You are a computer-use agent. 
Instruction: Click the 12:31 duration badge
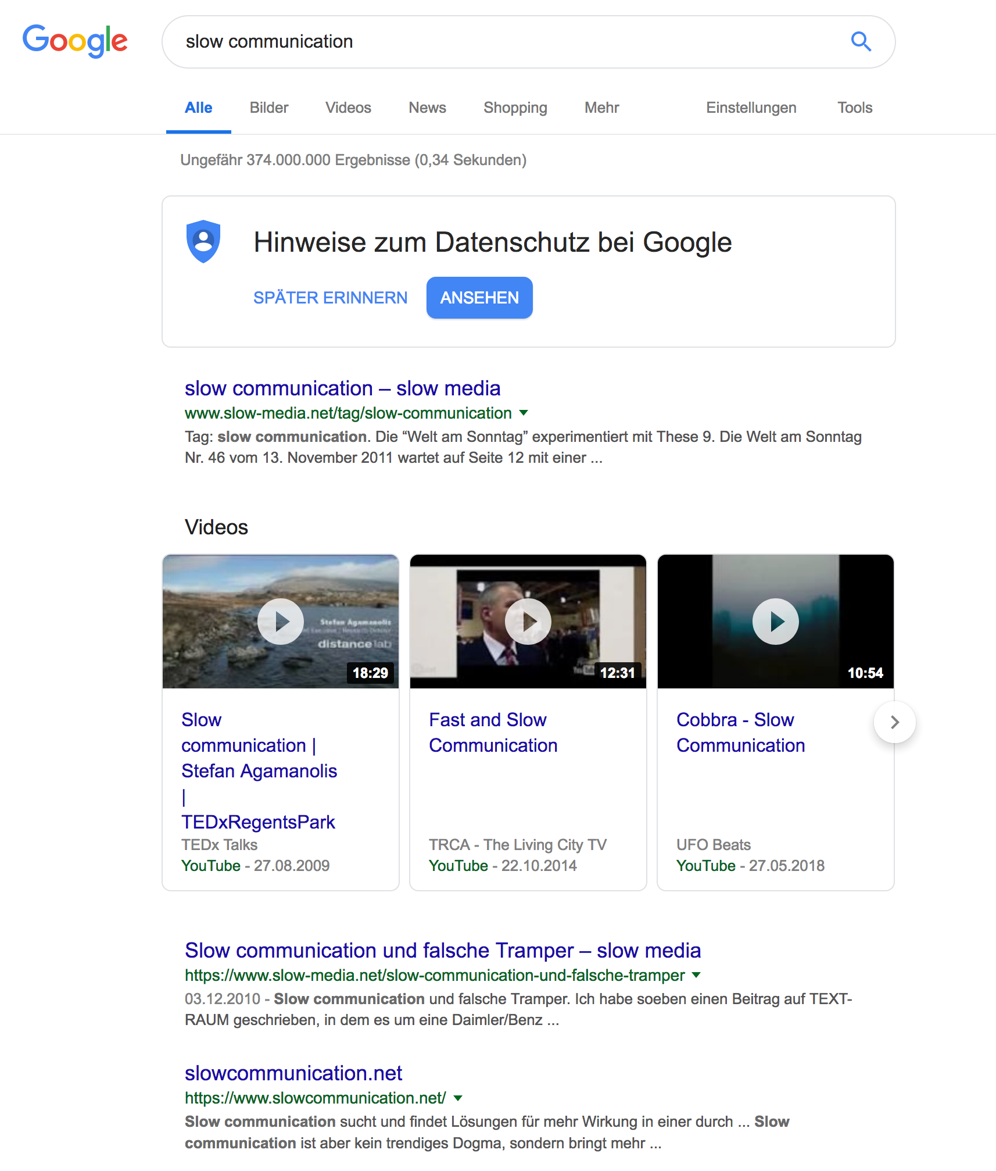[618, 673]
